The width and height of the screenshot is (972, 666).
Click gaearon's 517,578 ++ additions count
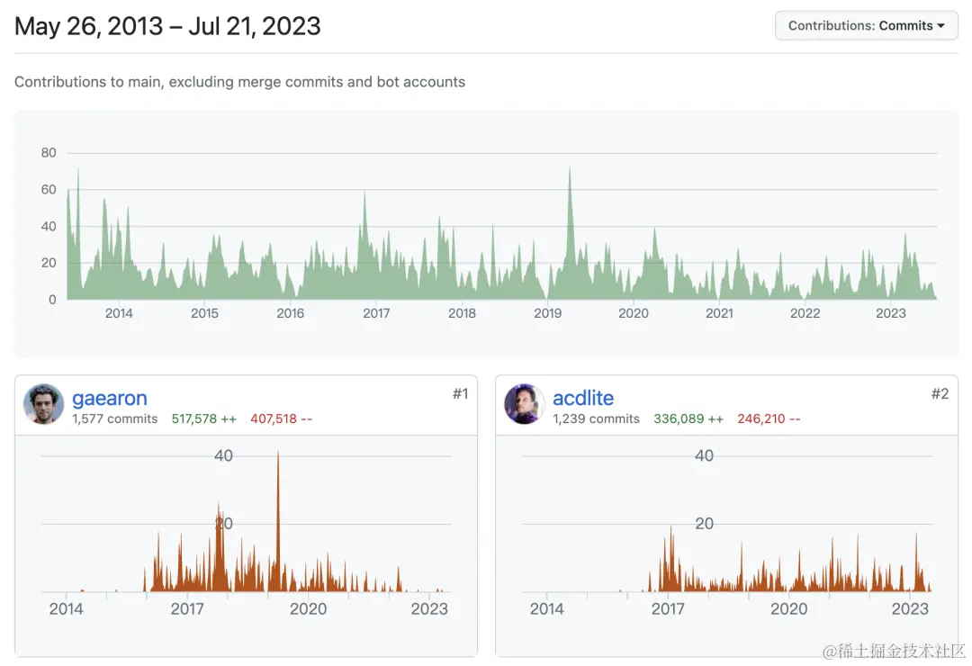(204, 418)
